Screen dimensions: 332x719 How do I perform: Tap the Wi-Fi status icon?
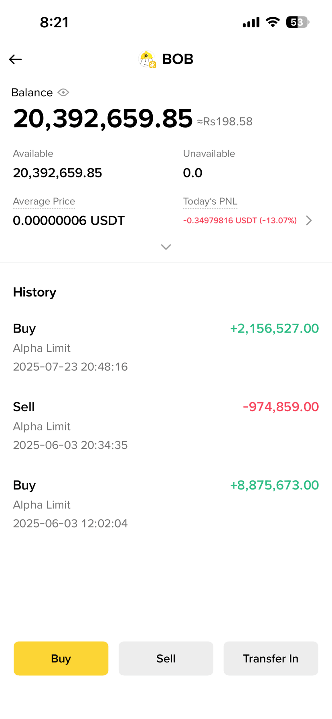pyautogui.click(x=273, y=22)
